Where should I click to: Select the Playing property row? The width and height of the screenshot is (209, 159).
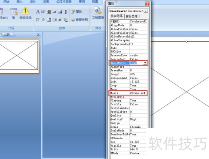point(129,100)
